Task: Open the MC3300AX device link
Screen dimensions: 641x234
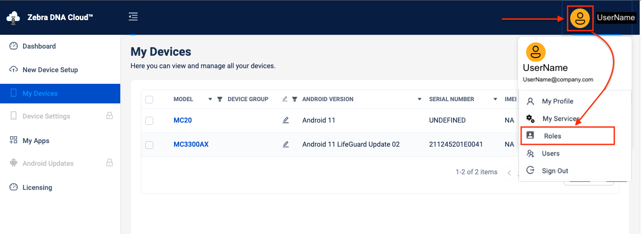Action: click(191, 144)
